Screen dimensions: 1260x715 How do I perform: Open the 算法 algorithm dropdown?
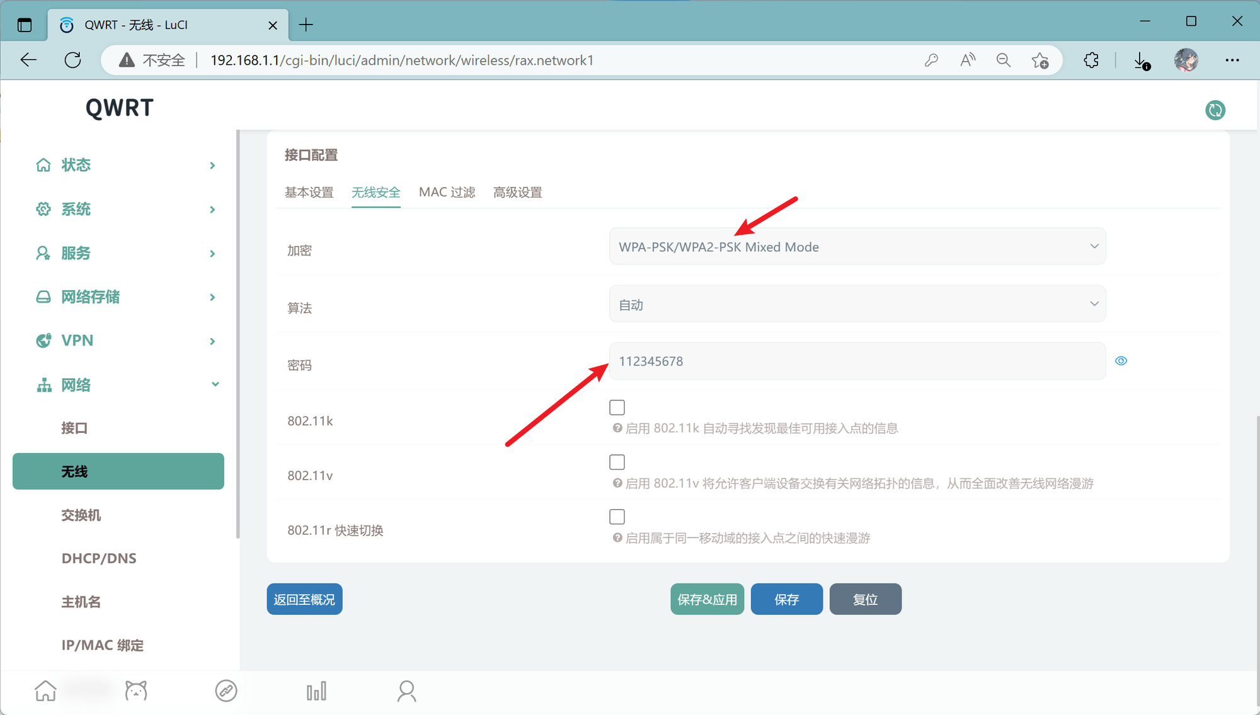(x=857, y=304)
